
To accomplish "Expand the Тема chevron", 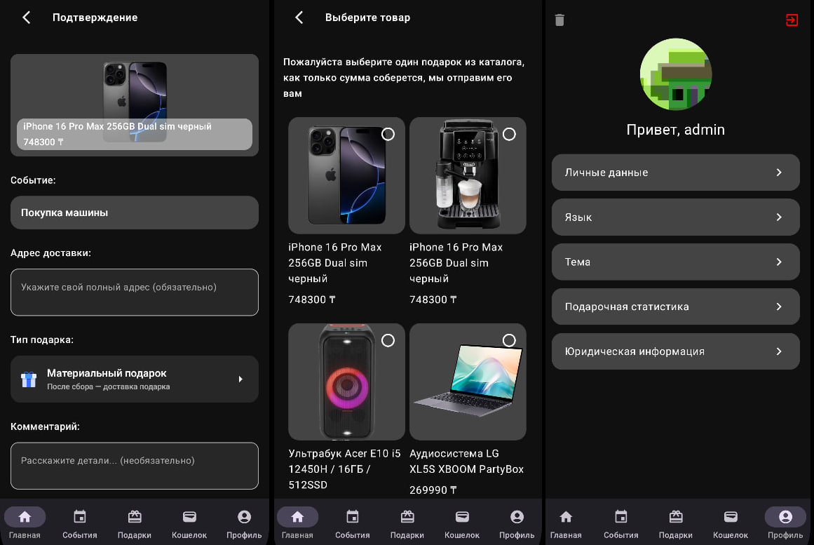I will [779, 262].
